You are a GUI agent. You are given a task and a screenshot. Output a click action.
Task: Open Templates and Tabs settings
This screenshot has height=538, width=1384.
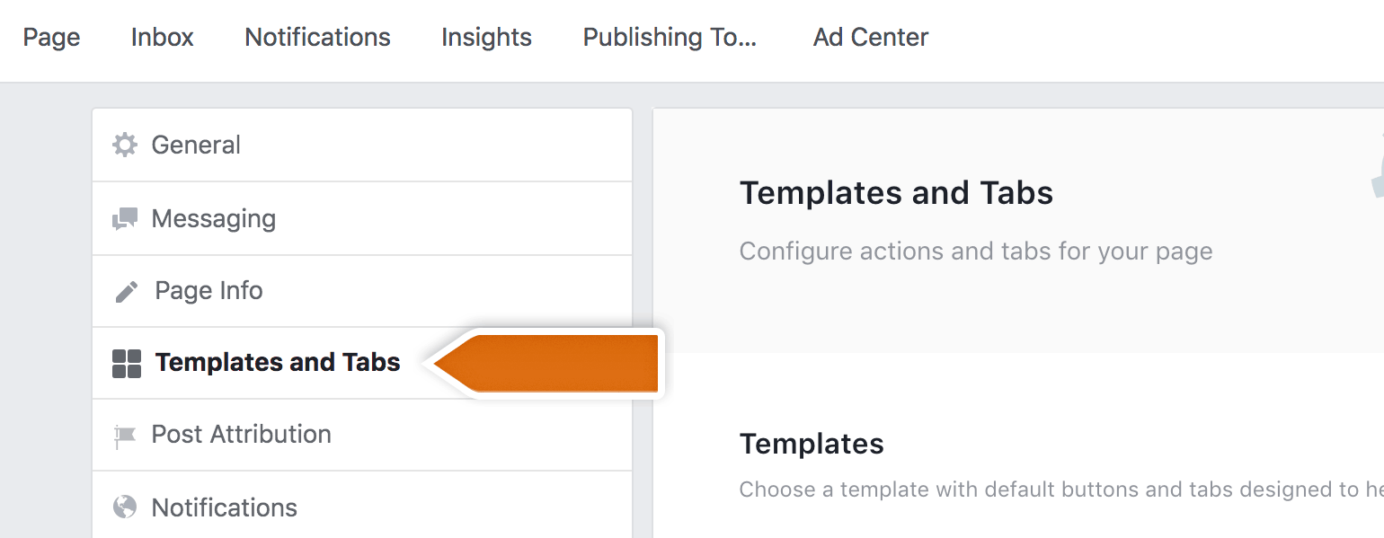tap(277, 362)
